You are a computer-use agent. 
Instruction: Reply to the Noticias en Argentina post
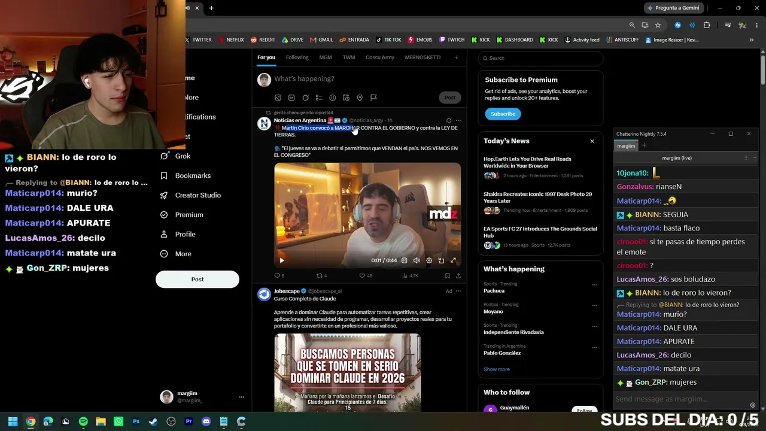(x=279, y=276)
